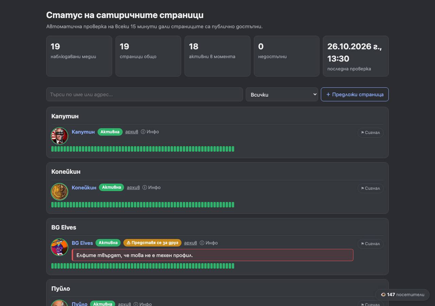Screen dimensions: 435x306
Task: Report BG Elves with the Сигнал flag
Action: pyautogui.click(x=370, y=244)
